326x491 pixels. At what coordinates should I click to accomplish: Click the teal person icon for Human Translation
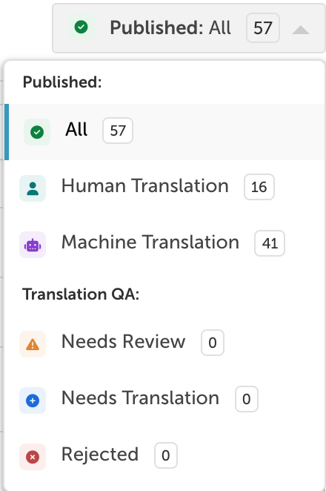coord(33,188)
